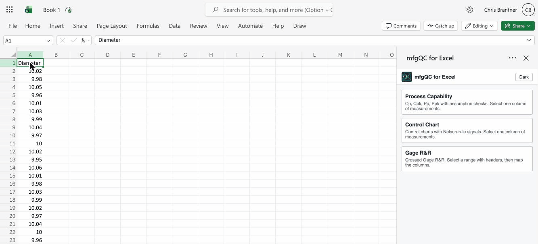Select cell A4 containing 10.05

point(30,87)
